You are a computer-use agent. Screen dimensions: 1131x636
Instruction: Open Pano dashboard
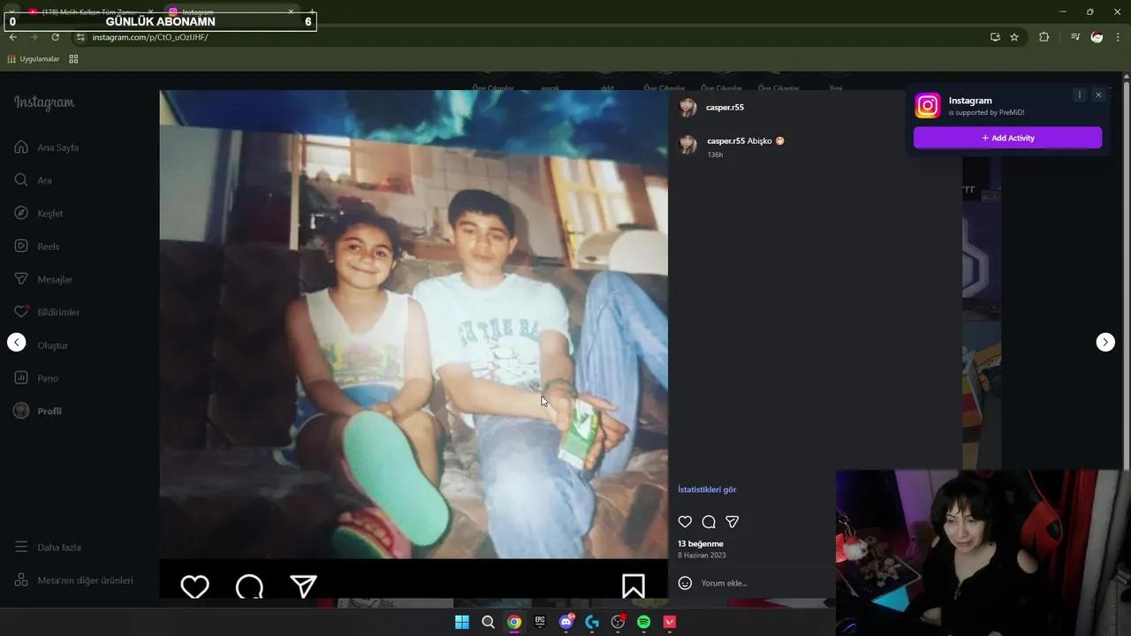(x=36, y=378)
